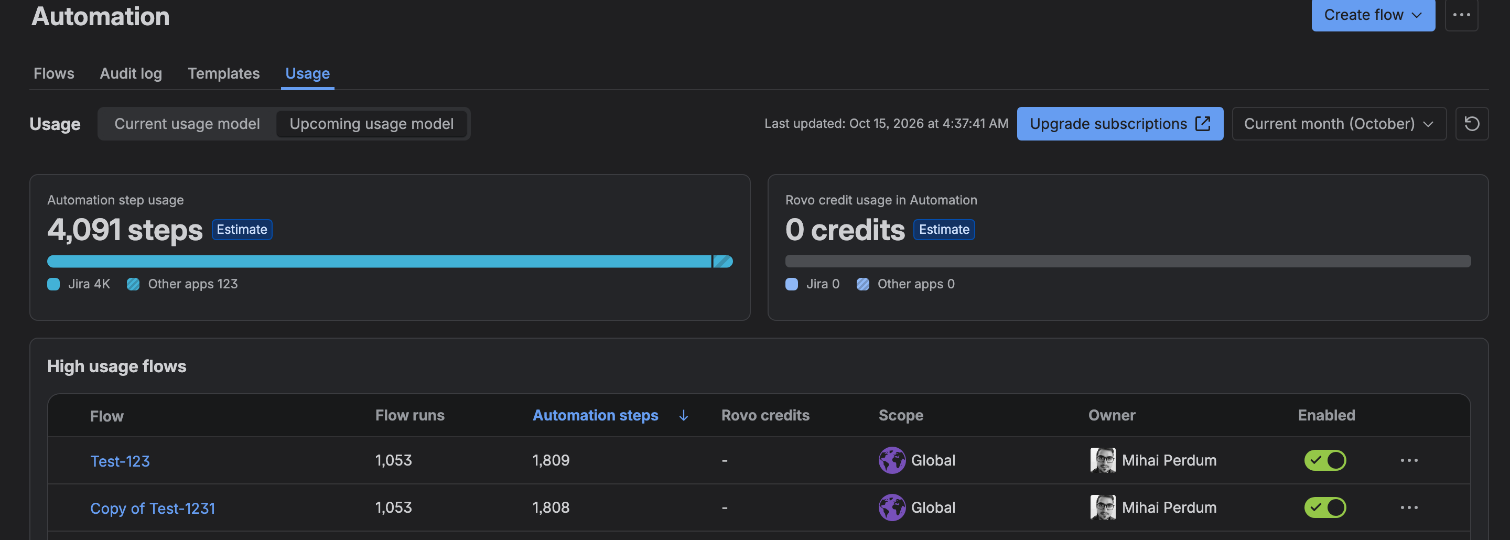Switch to the Audit log tab
The width and height of the screenshot is (1510, 540).
click(x=131, y=73)
